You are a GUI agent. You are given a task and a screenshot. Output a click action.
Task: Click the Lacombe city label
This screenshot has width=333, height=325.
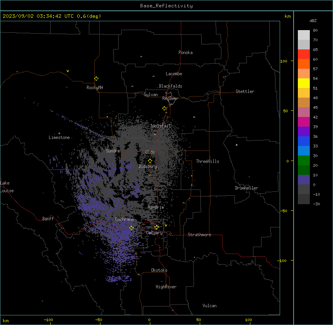174,74
